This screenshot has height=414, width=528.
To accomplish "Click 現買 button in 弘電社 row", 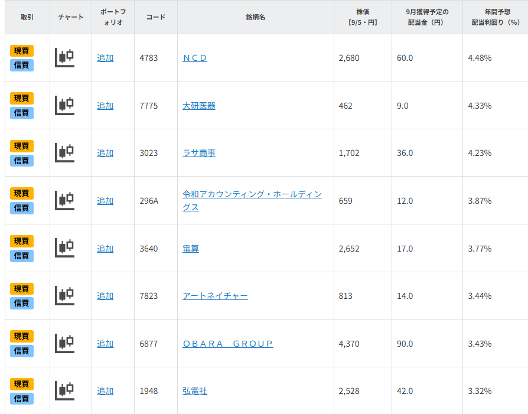I will (21, 384).
